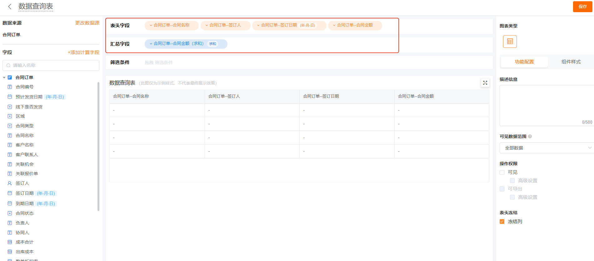594x261 pixels.
Task: Uncheck the 冻结列 checkbox
Action: click(502, 222)
